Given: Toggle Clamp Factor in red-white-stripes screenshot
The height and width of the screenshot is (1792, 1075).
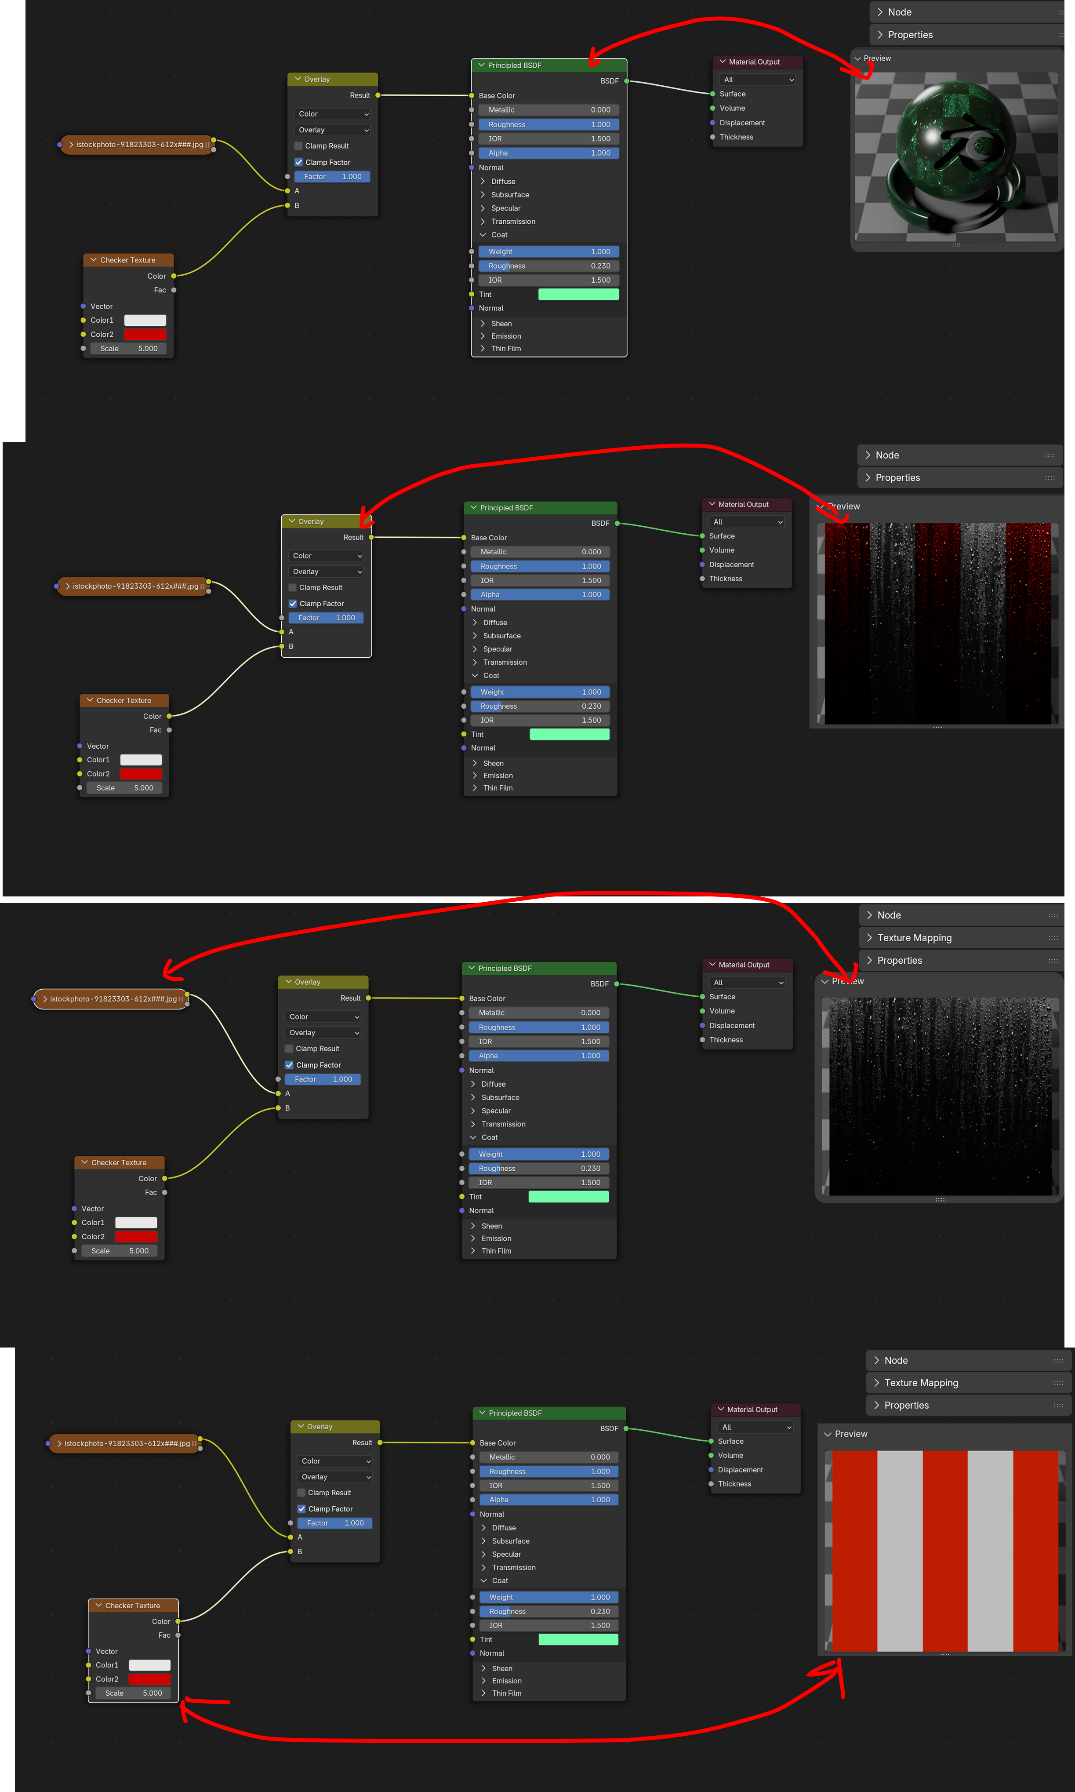Looking at the screenshot, I should (301, 1509).
